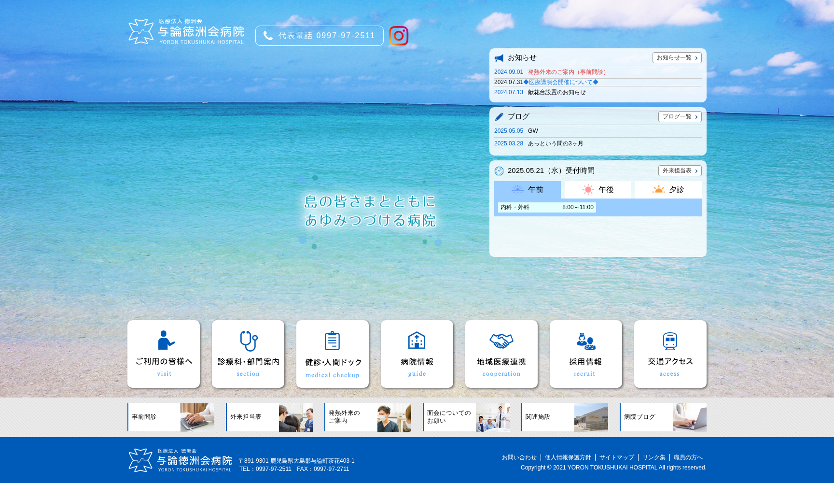Open the 交通アクセス train tile
This screenshot has width=834, height=483.
tap(670, 354)
